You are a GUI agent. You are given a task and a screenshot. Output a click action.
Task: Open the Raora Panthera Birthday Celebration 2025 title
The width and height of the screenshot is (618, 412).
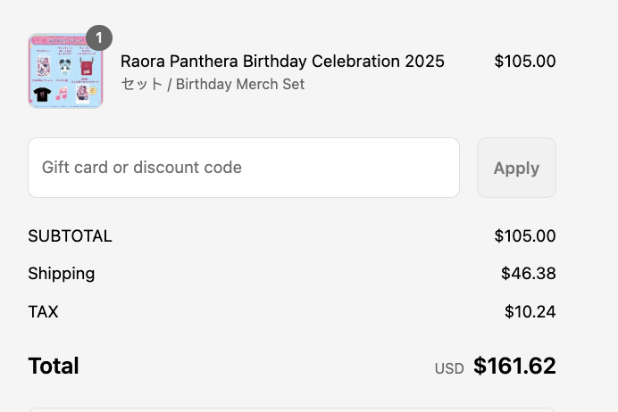pyautogui.click(x=282, y=62)
